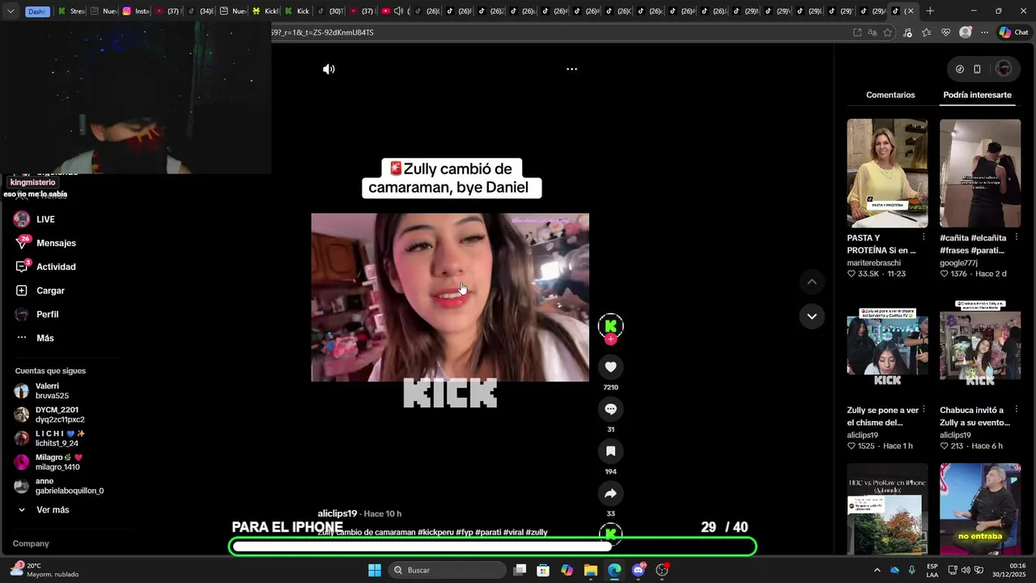Go to the next video arrow
Image resolution: width=1036 pixels, height=583 pixels.
(812, 316)
